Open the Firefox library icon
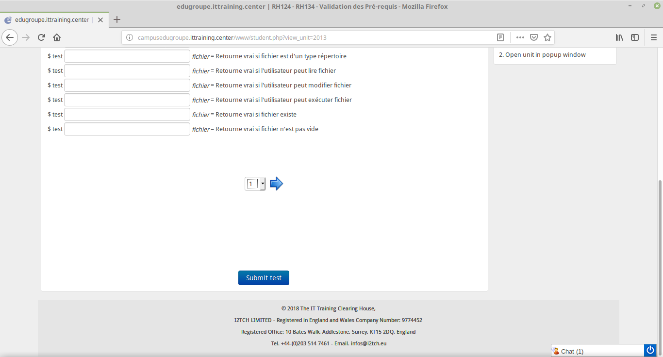The width and height of the screenshot is (663, 357). pos(619,37)
